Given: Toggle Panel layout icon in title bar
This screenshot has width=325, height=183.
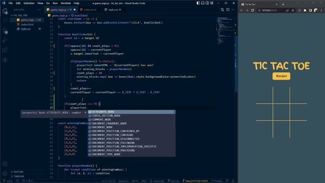Looking at the screenshot, I should (x=203, y=3).
